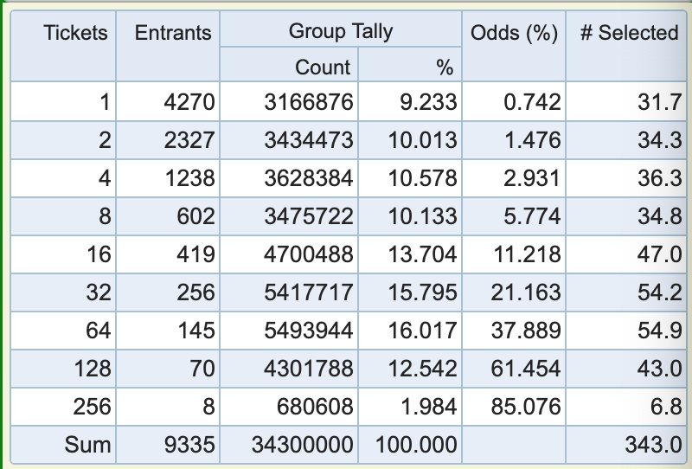The height and width of the screenshot is (469, 692).
Task: Select total count 34300000
Action: 302,445
